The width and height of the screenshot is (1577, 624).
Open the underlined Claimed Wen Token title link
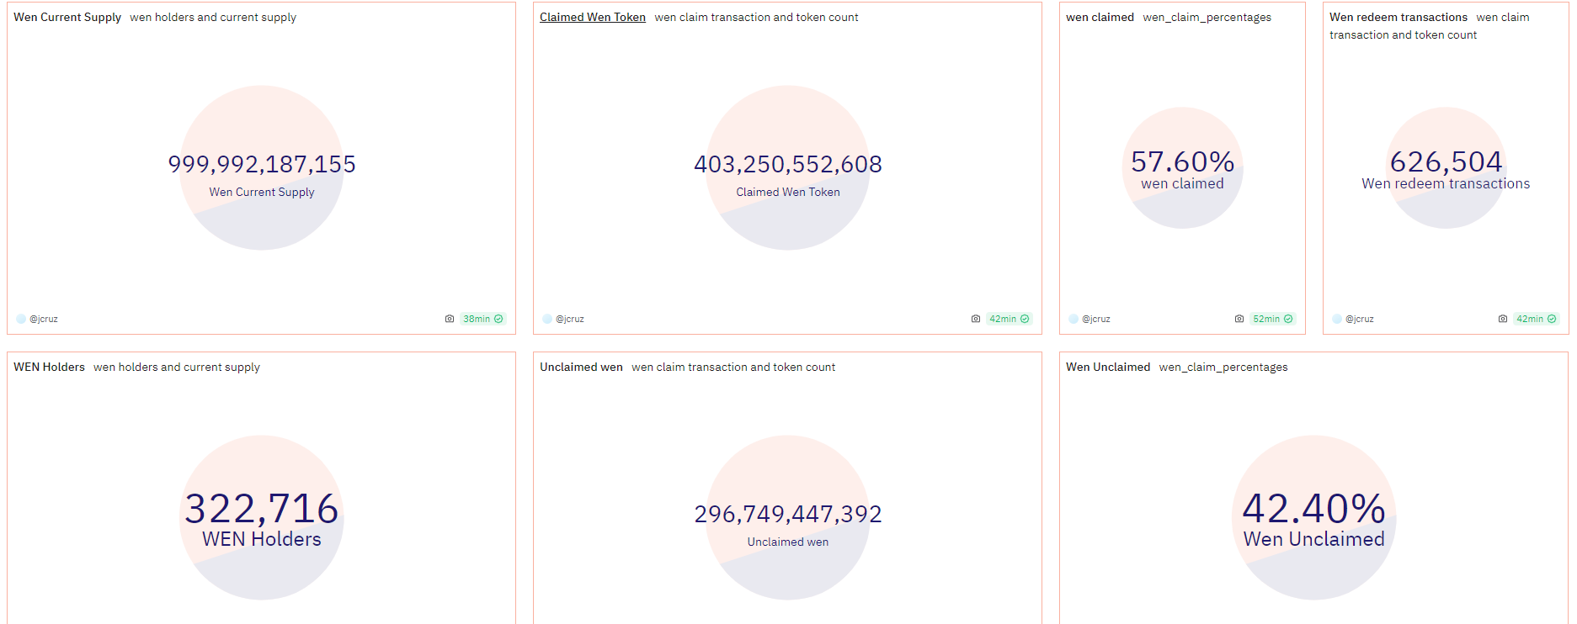click(x=593, y=17)
